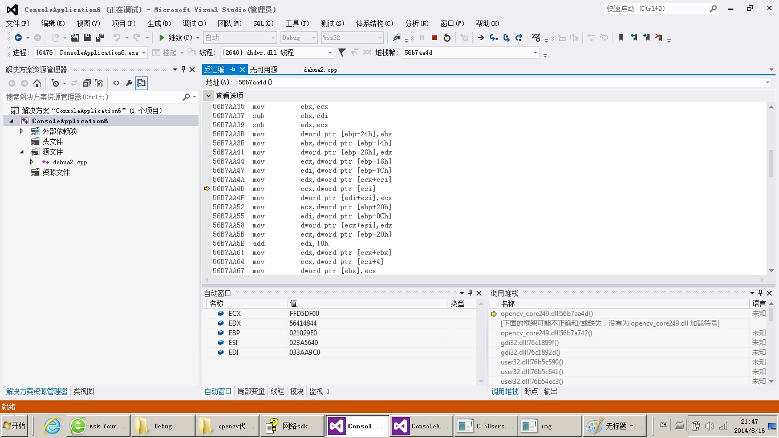Step Into using the debug toolbar
The image size is (779, 438).
pyautogui.click(x=493, y=38)
